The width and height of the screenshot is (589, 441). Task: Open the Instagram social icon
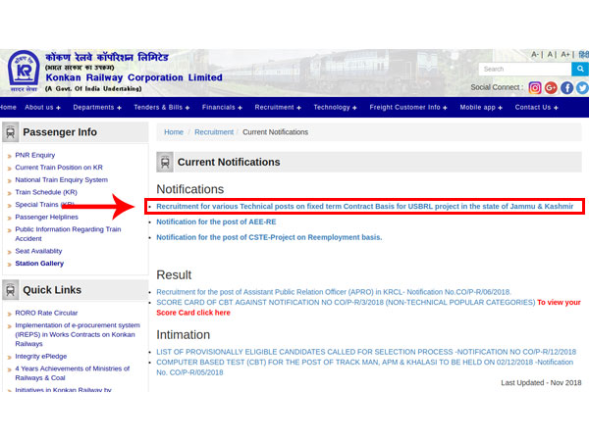click(x=535, y=88)
